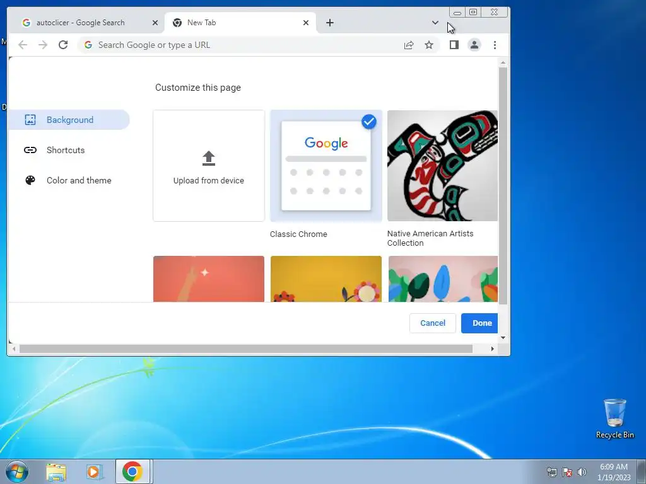This screenshot has height=484, width=646.
Task: Open the Windows Start menu
Action: point(17,471)
